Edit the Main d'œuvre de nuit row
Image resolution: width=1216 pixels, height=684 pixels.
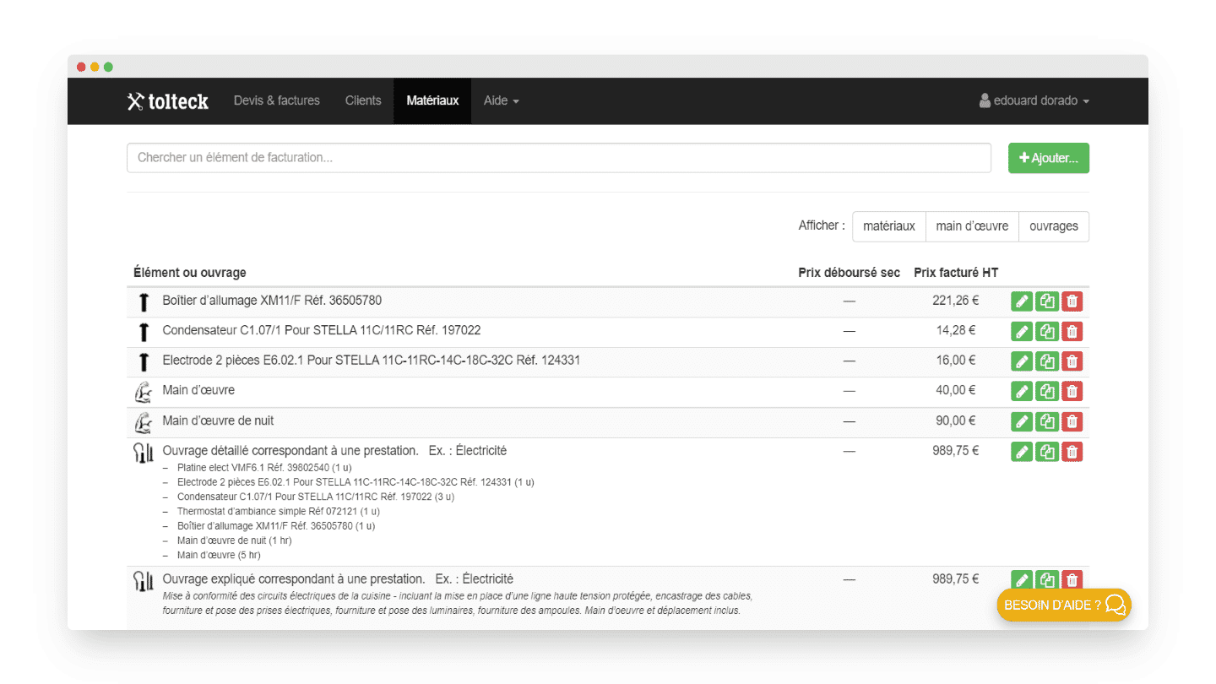(1022, 421)
